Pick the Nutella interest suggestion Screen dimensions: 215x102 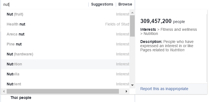click(x=65, y=74)
